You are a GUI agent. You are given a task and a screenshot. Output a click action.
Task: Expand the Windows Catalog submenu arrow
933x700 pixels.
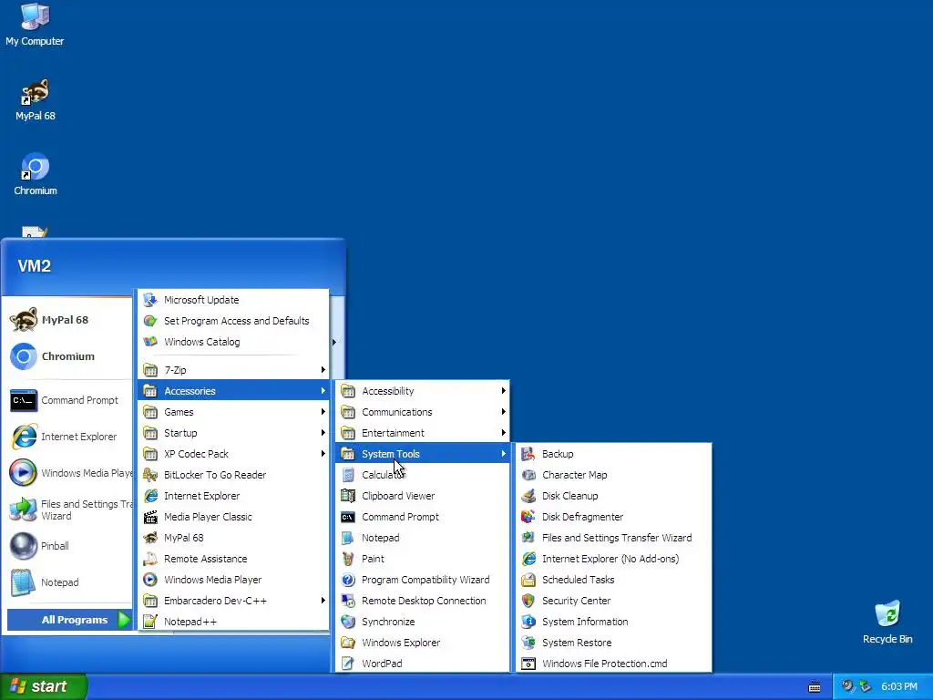pyautogui.click(x=333, y=342)
